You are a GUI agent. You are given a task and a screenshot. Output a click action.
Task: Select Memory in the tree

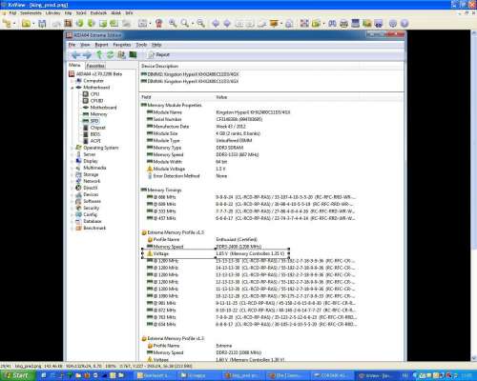click(98, 114)
